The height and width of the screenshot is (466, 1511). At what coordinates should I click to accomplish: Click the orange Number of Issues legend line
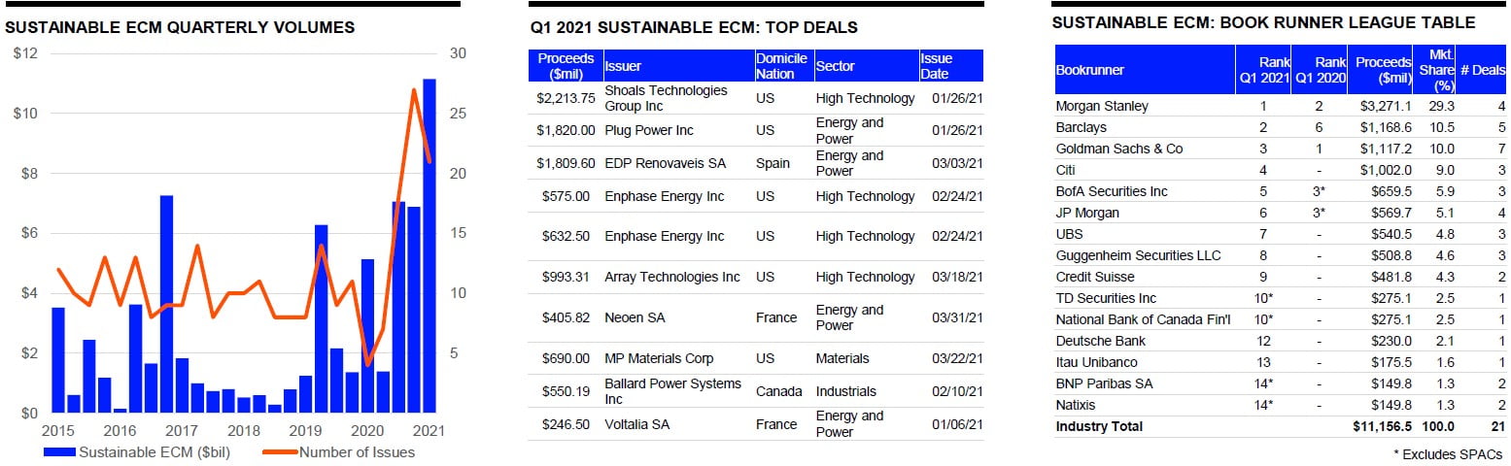coord(279,452)
